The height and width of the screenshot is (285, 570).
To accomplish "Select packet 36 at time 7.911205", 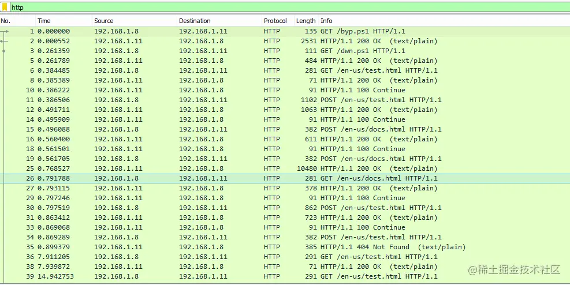I will tap(285, 257).
